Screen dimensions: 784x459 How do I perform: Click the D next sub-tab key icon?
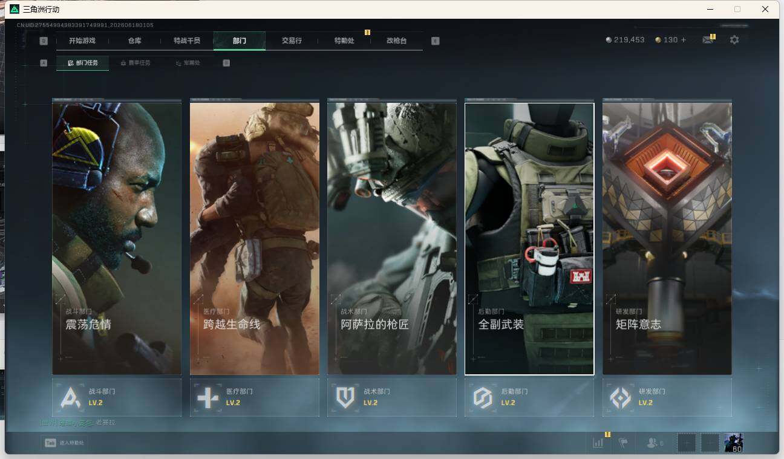[x=226, y=62]
